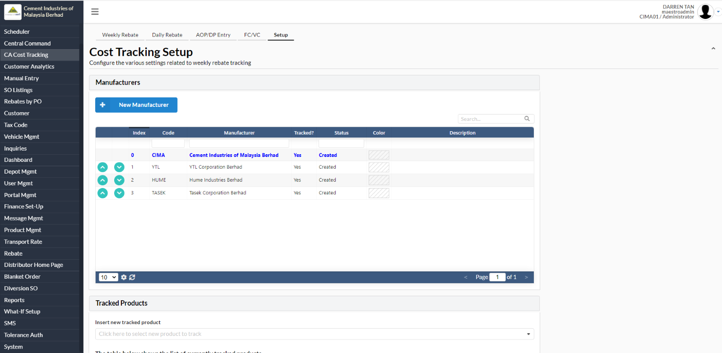Click the search magnifier icon
This screenshot has width=722, height=353.
[x=527, y=119]
